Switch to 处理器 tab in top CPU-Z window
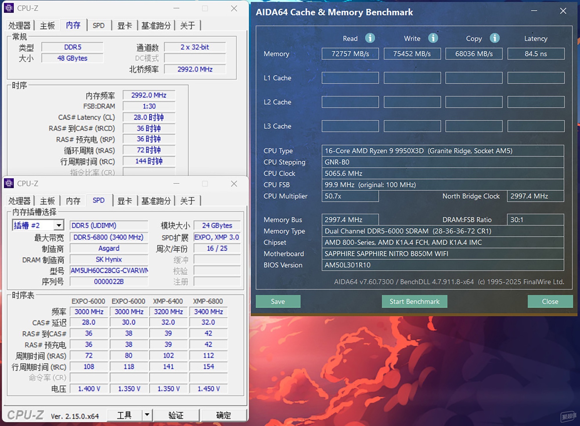The width and height of the screenshot is (580, 426). 19,26
